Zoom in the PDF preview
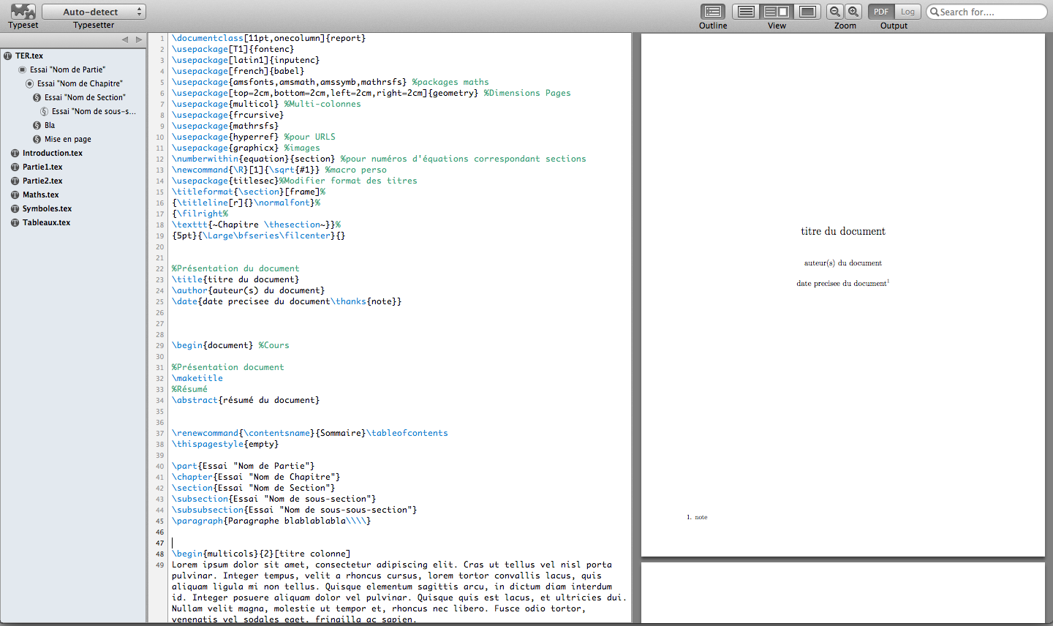This screenshot has height=626, width=1053. pyautogui.click(x=853, y=12)
